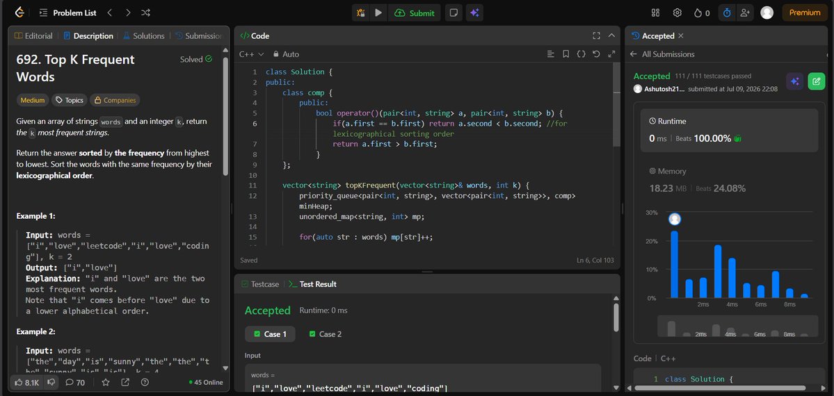834x396 pixels.
Task: Click the streak flame counter
Action: [702, 13]
